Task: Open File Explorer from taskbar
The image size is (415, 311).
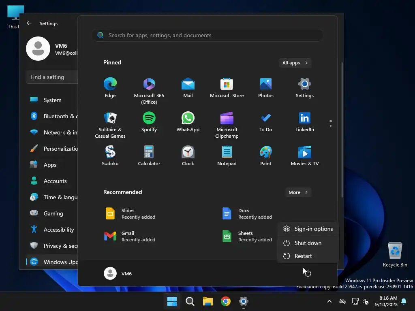Action: 208,301
